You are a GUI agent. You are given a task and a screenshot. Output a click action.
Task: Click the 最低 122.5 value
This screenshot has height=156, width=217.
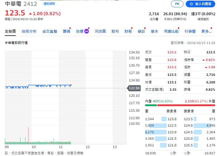(x=172, y=75)
